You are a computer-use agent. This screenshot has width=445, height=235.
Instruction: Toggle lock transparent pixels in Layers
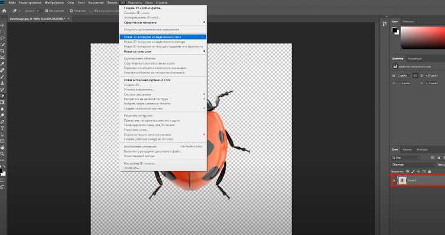408,172
